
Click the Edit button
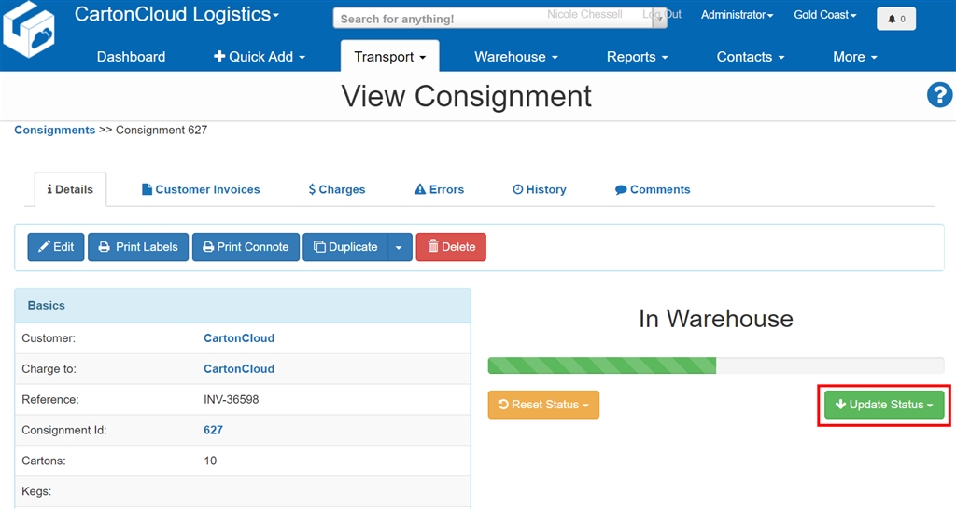point(55,247)
